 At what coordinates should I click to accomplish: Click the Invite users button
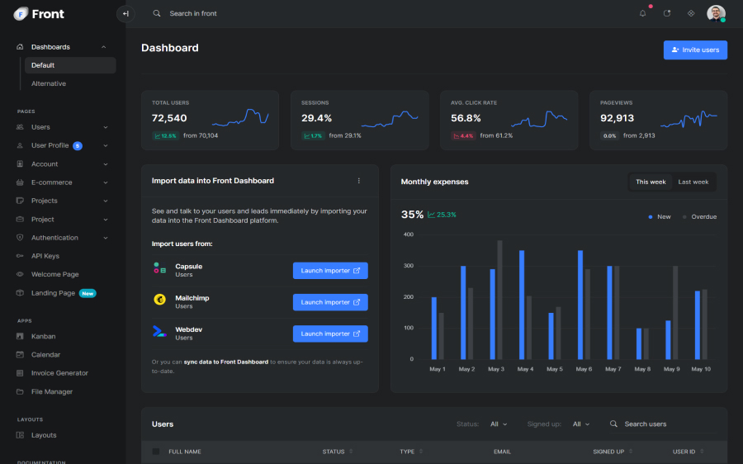point(695,50)
